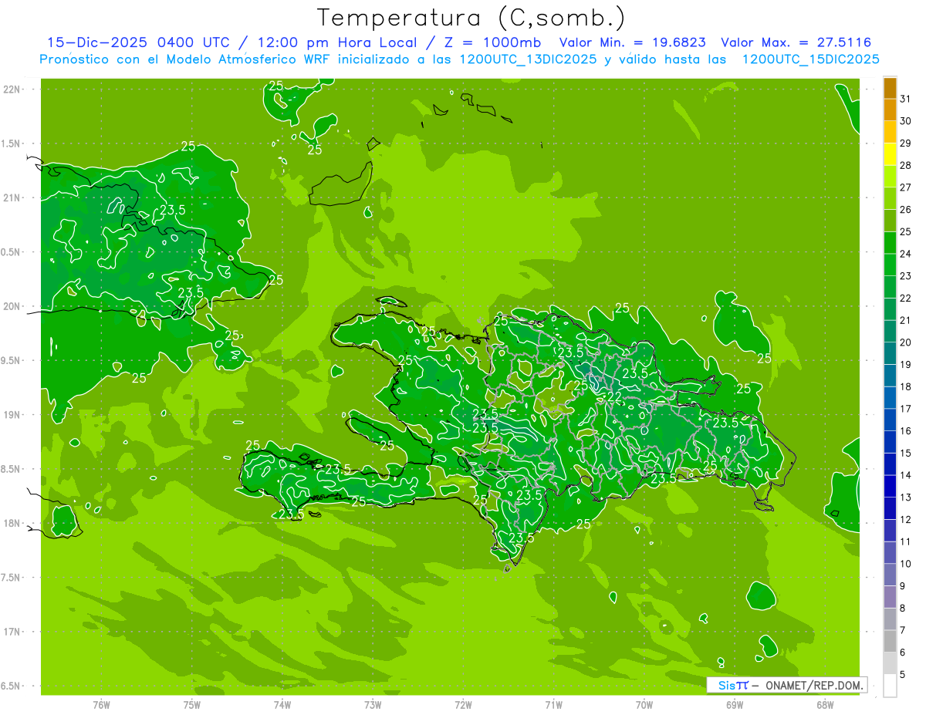Image resolution: width=926 pixels, height=715 pixels.
Task: Click the brown swatch above 31 in the legend
Action: [891, 88]
